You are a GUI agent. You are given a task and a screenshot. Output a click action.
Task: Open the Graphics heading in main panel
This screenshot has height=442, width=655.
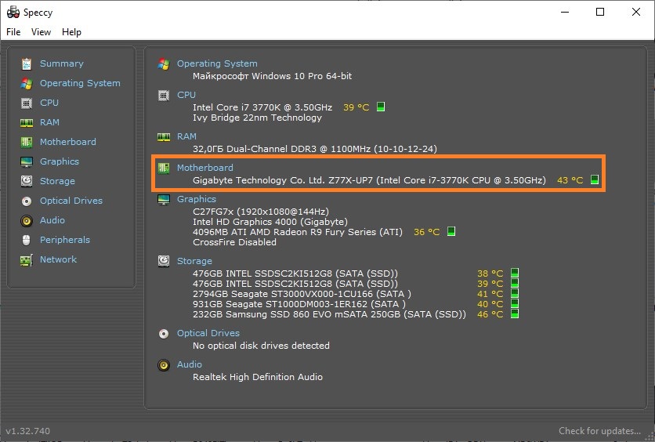197,199
